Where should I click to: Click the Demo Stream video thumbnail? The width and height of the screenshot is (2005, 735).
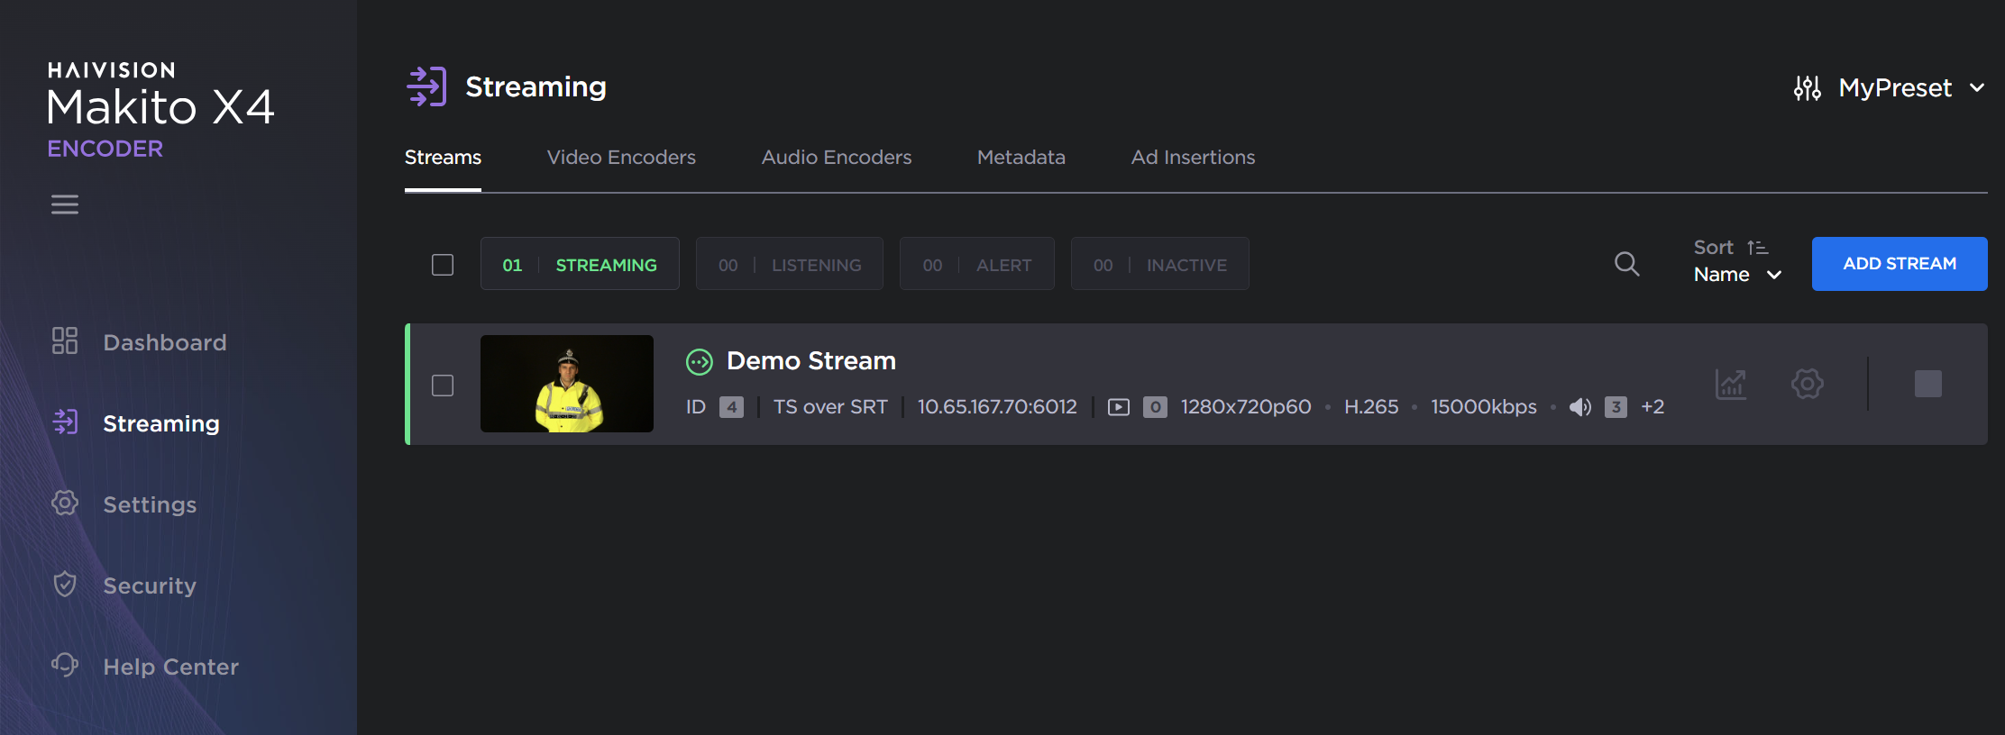tap(567, 384)
